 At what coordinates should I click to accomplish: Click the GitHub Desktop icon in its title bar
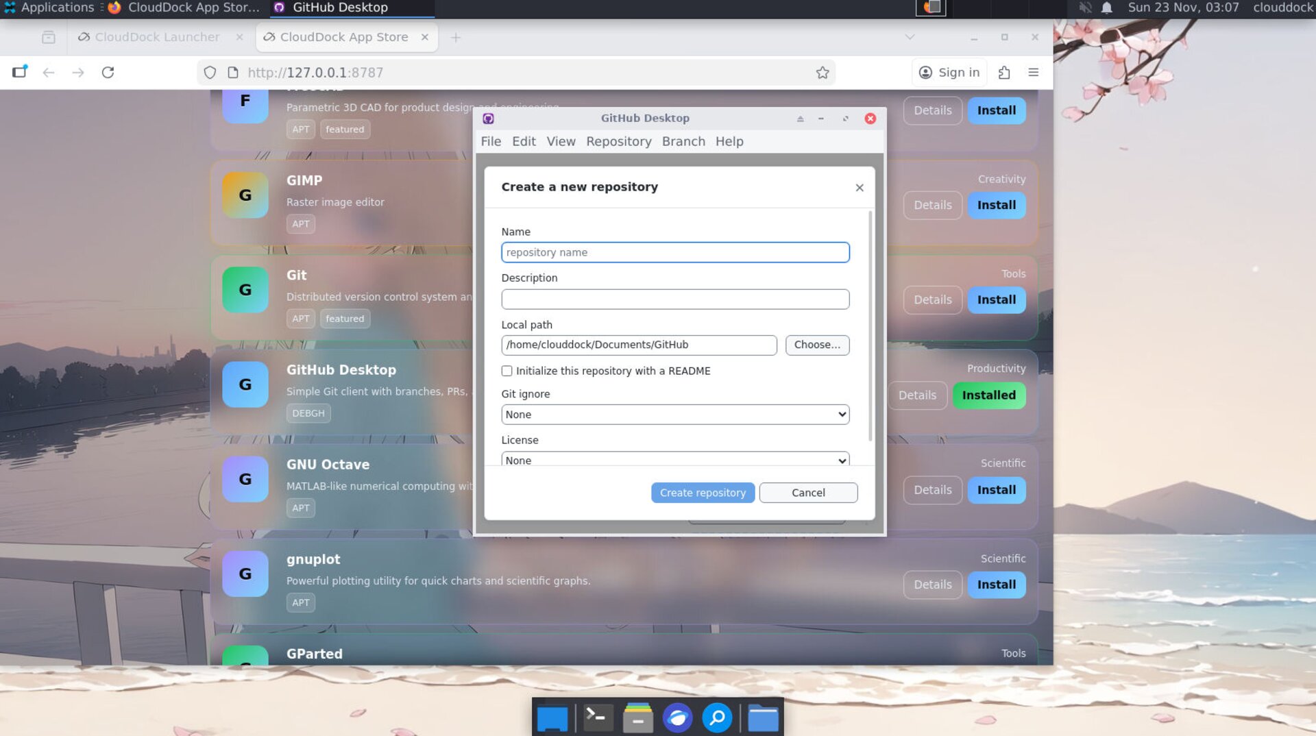(488, 118)
